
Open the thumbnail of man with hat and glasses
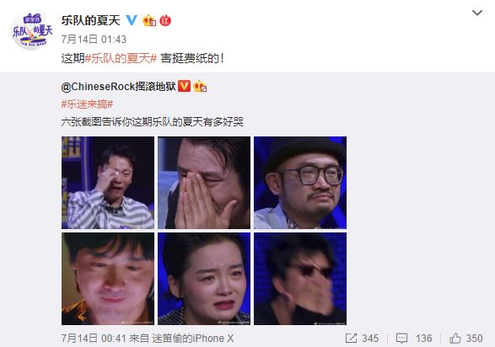(x=300, y=183)
